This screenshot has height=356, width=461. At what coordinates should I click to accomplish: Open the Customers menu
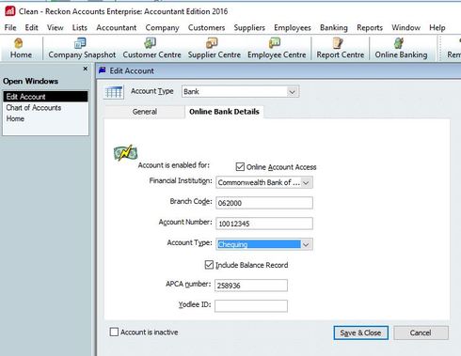206,27
